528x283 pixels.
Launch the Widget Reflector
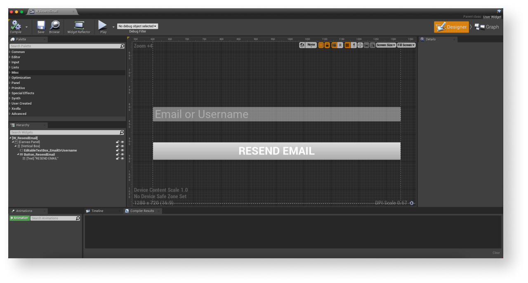pyautogui.click(x=79, y=26)
